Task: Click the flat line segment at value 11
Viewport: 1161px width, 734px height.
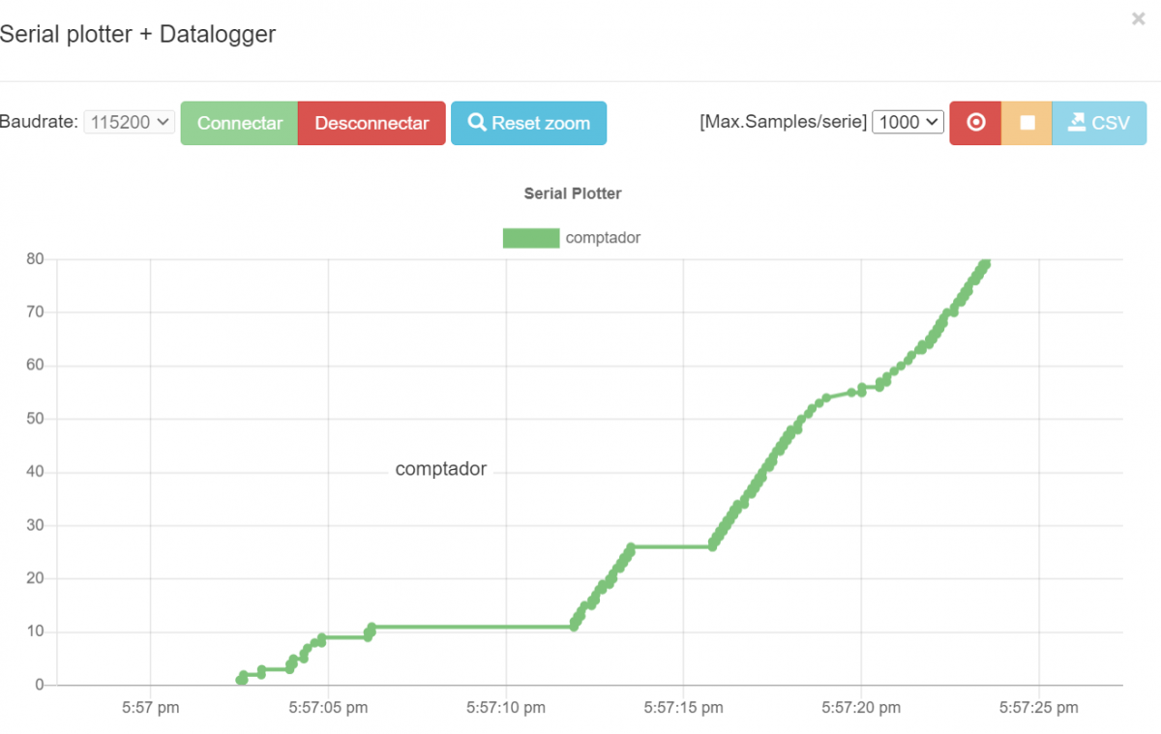Action: [474, 627]
